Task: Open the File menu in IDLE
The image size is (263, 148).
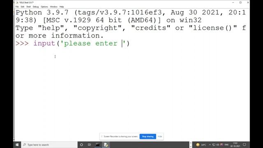Action: [x=17, y=7]
